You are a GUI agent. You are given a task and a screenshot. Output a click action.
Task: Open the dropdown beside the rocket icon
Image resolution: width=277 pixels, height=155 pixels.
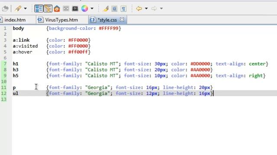[x=25, y=9]
